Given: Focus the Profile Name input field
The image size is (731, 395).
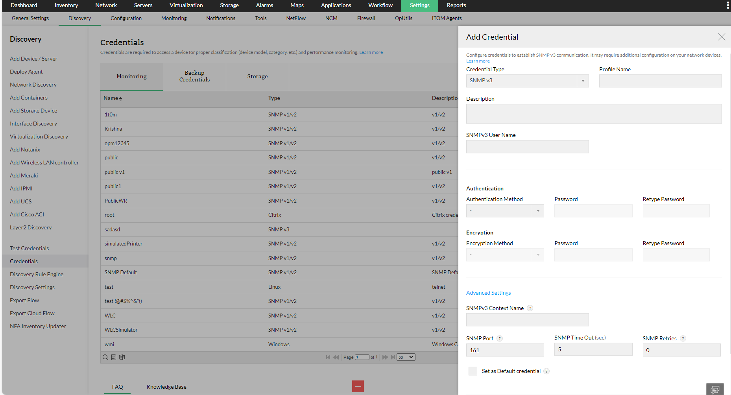Looking at the screenshot, I should pyautogui.click(x=660, y=81).
